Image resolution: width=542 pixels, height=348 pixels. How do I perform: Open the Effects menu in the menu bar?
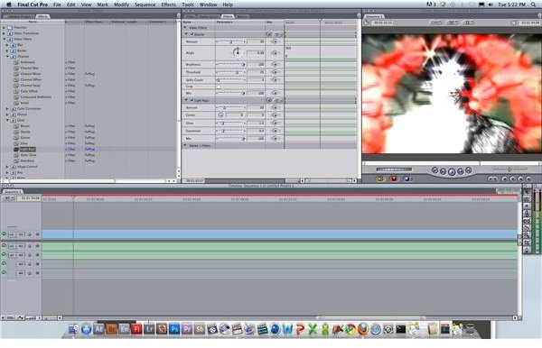pos(169,5)
